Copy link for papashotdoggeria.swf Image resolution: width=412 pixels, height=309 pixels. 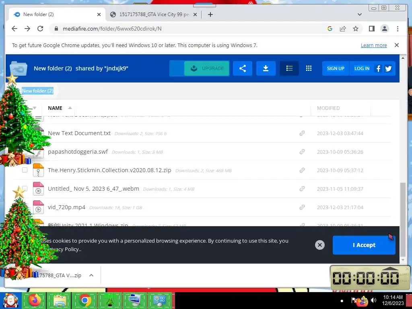coord(302,152)
